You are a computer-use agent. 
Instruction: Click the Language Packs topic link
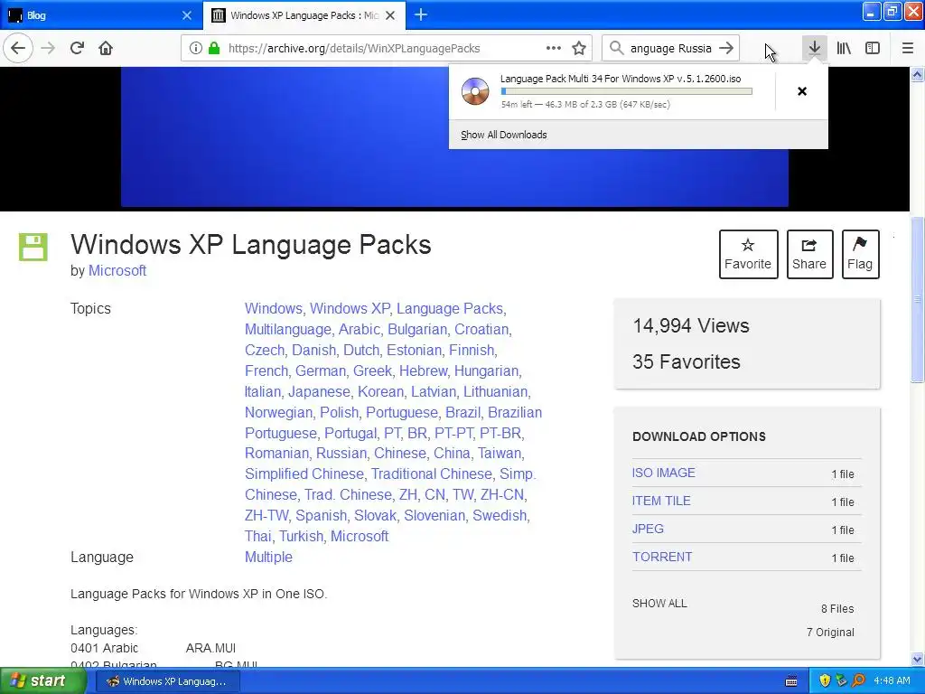coord(450,309)
